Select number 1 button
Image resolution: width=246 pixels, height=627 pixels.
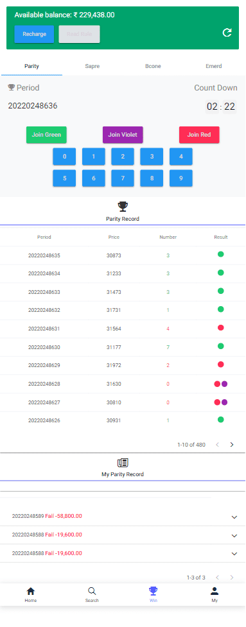tap(94, 157)
